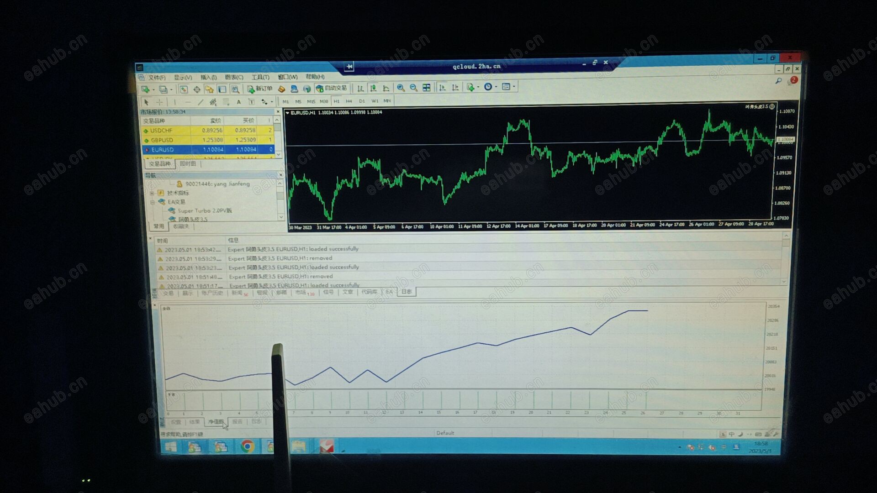
Task: Select the candlestick chart type icon
Action: point(373,88)
